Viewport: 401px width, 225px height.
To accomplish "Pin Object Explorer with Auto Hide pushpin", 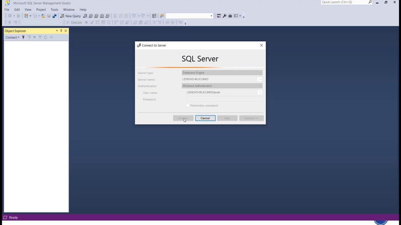I will 61,31.
